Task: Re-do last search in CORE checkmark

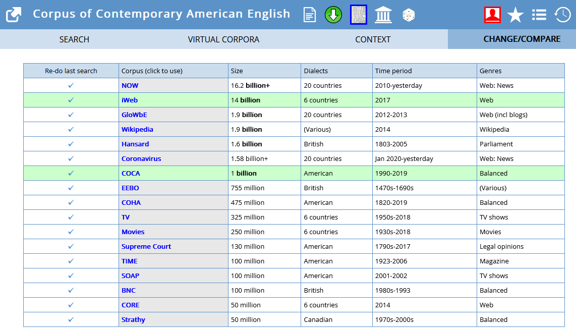Action: click(x=71, y=305)
